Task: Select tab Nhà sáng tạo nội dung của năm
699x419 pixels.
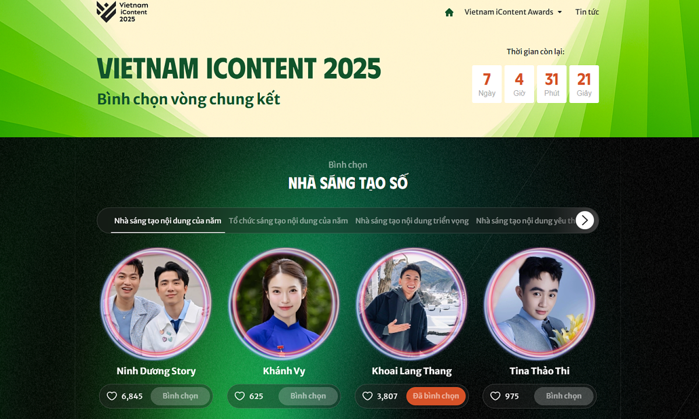Action: pos(168,221)
